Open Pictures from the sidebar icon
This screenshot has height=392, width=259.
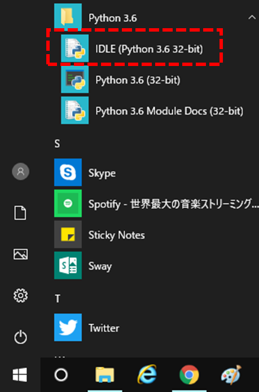(x=20, y=254)
